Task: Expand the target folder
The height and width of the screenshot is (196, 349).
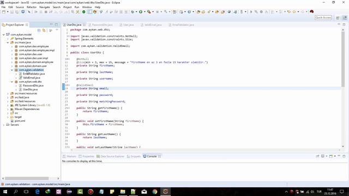Action: tap(8, 117)
